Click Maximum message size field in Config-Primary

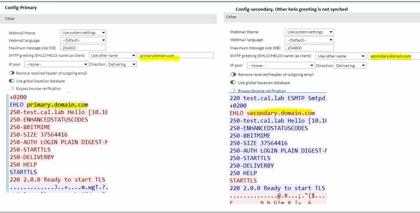click(x=83, y=48)
